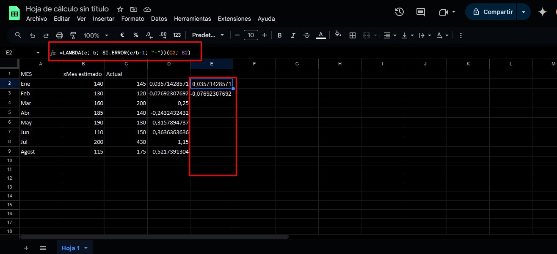Redo the last action
Viewport: 557px width, 254px height.
tap(46, 35)
